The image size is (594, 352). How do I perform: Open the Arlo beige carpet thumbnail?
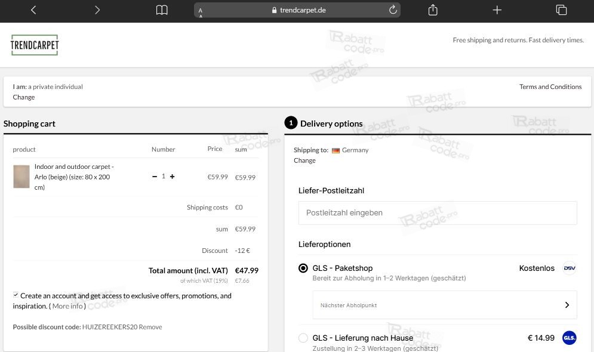21,177
